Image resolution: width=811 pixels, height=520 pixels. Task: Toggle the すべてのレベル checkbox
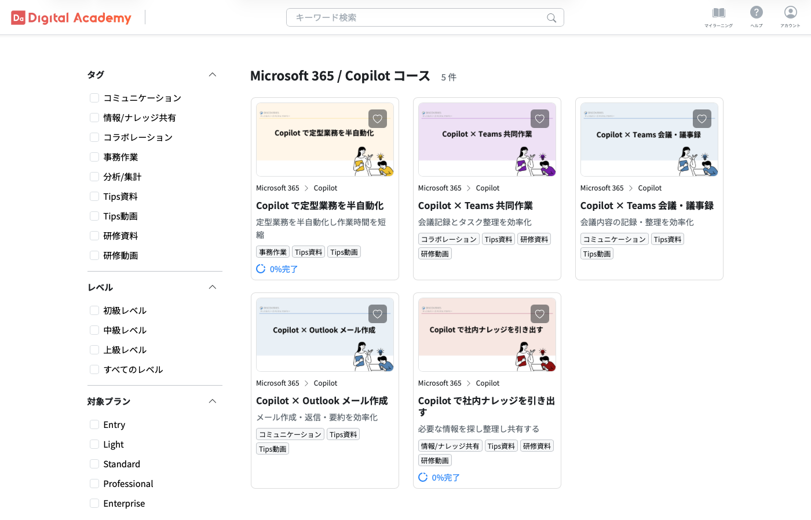point(94,369)
